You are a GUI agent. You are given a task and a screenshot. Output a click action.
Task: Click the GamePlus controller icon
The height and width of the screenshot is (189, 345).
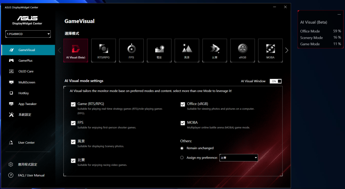tap(11, 61)
